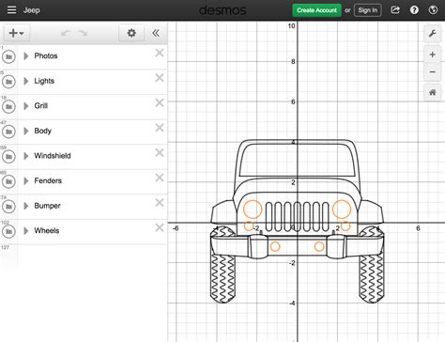Zoom out of the graph

point(433,71)
